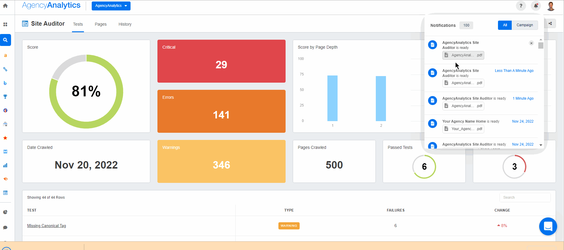The width and height of the screenshot is (564, 250).
Task: Click the Nov 20, 2022 date crawled value
Action: (x=86, y=165)
